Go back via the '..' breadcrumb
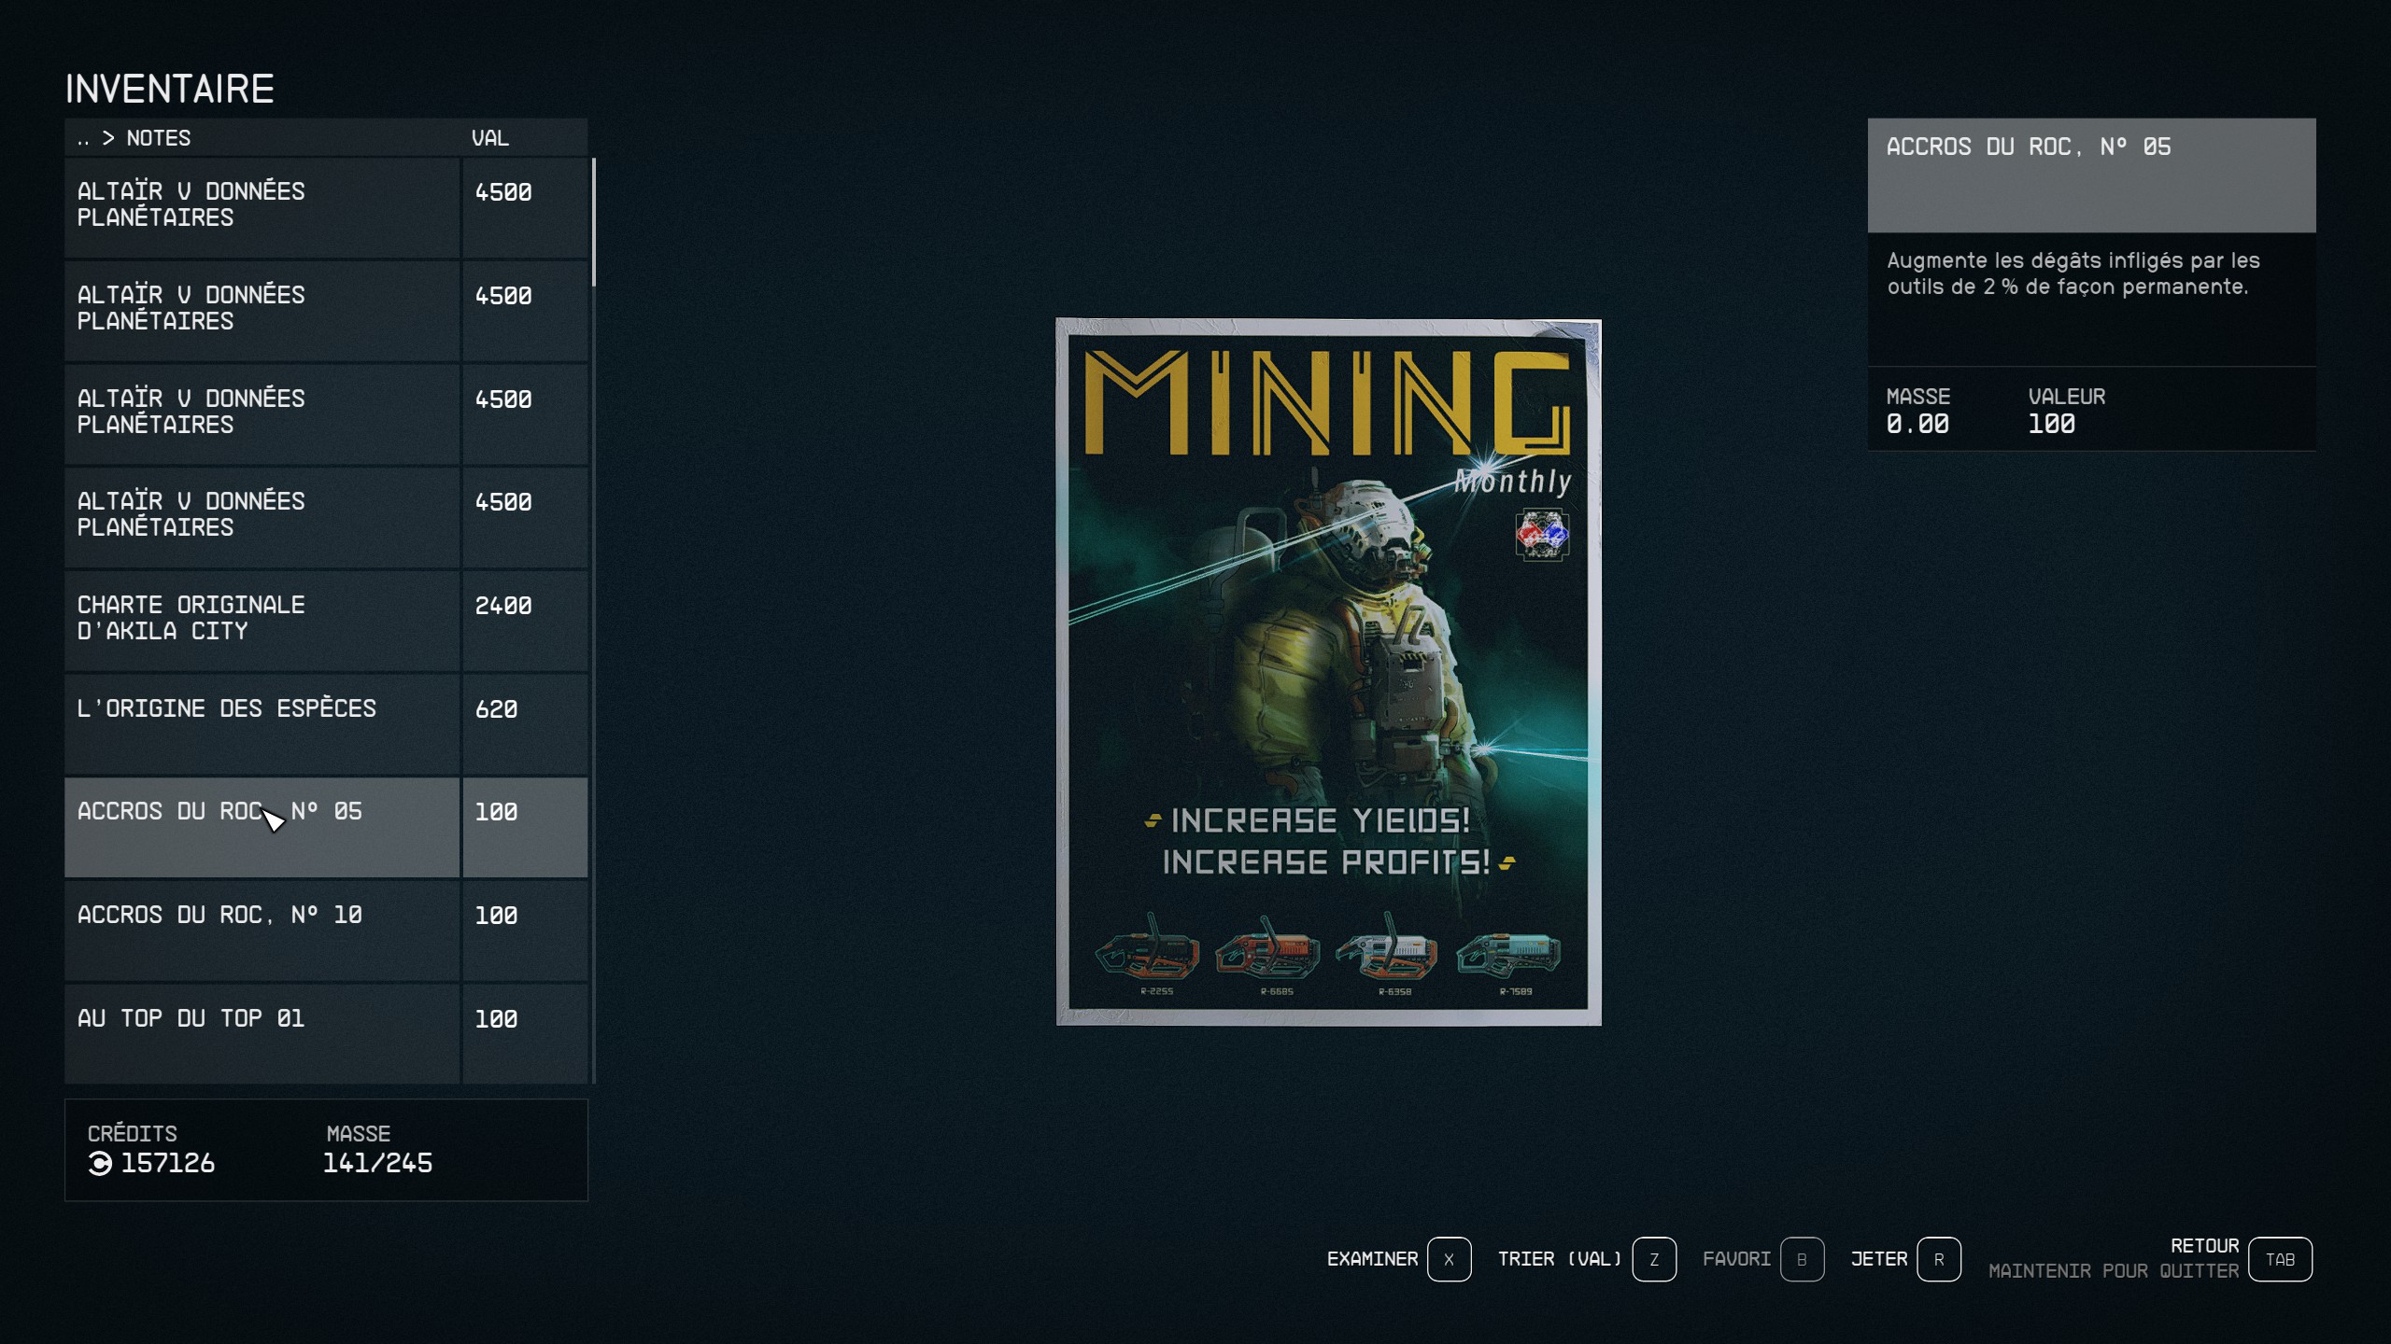 click(x=83, y=138)
